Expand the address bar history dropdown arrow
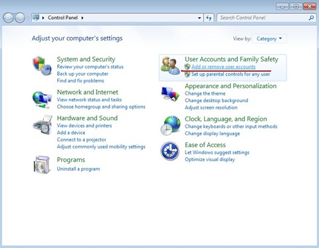Viewport: 319px width, 248px height. [199, 18]
